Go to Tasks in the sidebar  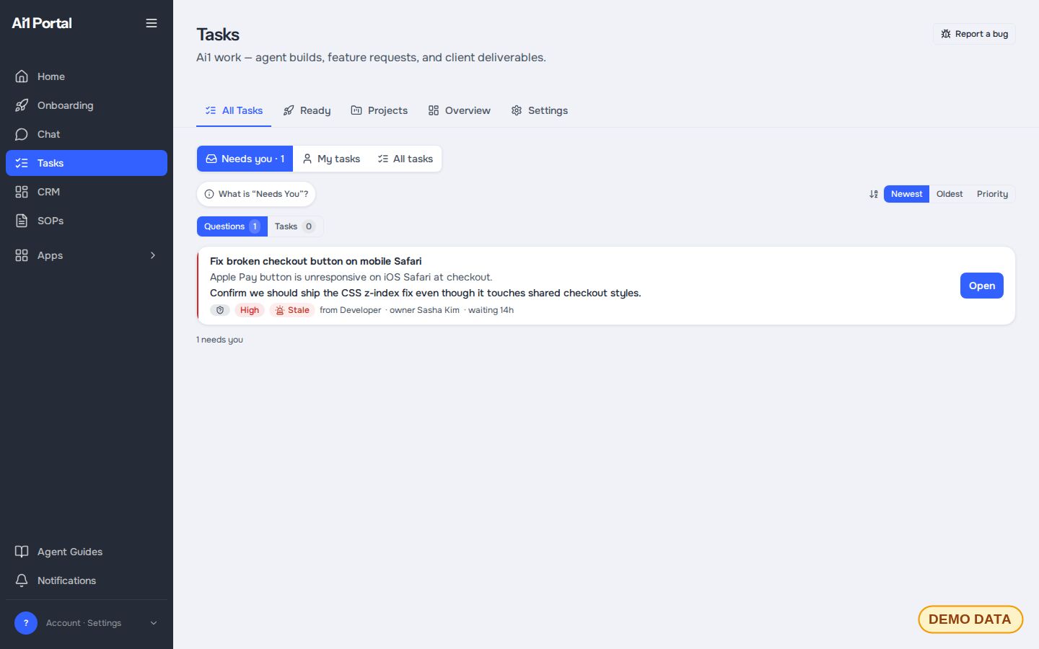click(x=87, y=163)
